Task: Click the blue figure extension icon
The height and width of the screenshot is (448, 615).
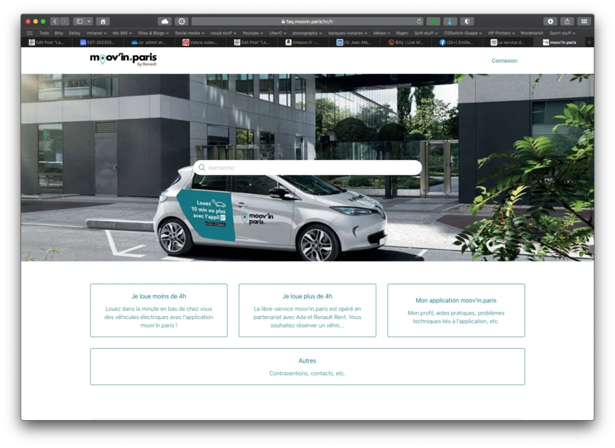Action: (x=449, y=21)
